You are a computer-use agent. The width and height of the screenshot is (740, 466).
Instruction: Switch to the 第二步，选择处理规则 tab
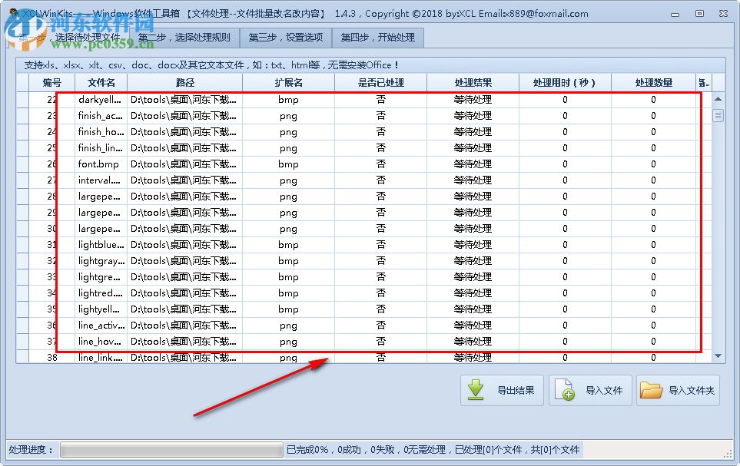[184, 37]
